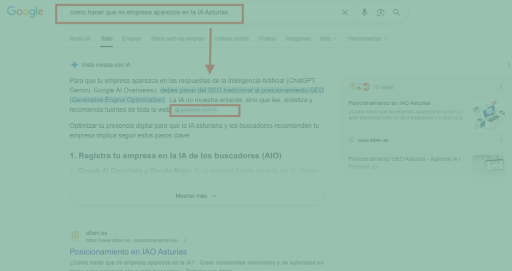This screenshot has width=512, height=271.
Task: Open three-dot menu beside www.alben.es source
Action: [501, 140]
